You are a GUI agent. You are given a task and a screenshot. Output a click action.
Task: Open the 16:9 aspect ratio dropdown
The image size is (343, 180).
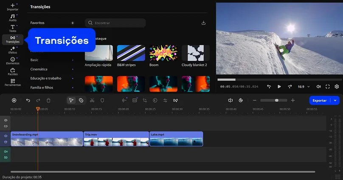[303, 86]
